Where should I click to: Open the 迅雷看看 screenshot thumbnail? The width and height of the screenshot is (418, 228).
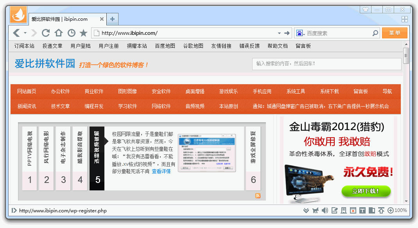(x=207, y=153)
